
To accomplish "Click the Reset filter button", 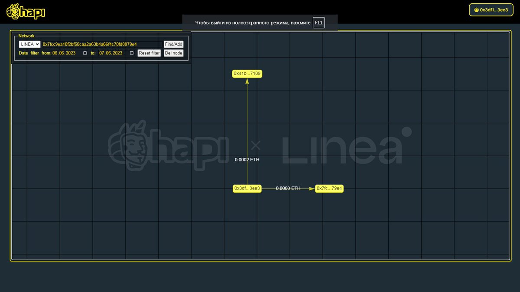I will pyautogui.click(x=149, y=53).
